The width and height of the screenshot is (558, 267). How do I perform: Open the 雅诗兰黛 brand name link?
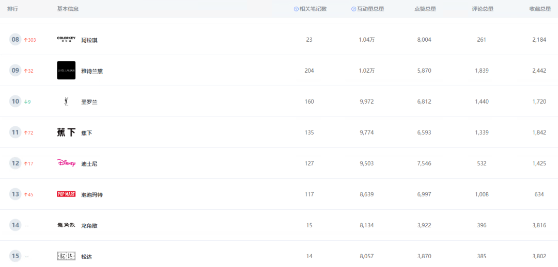92,71
